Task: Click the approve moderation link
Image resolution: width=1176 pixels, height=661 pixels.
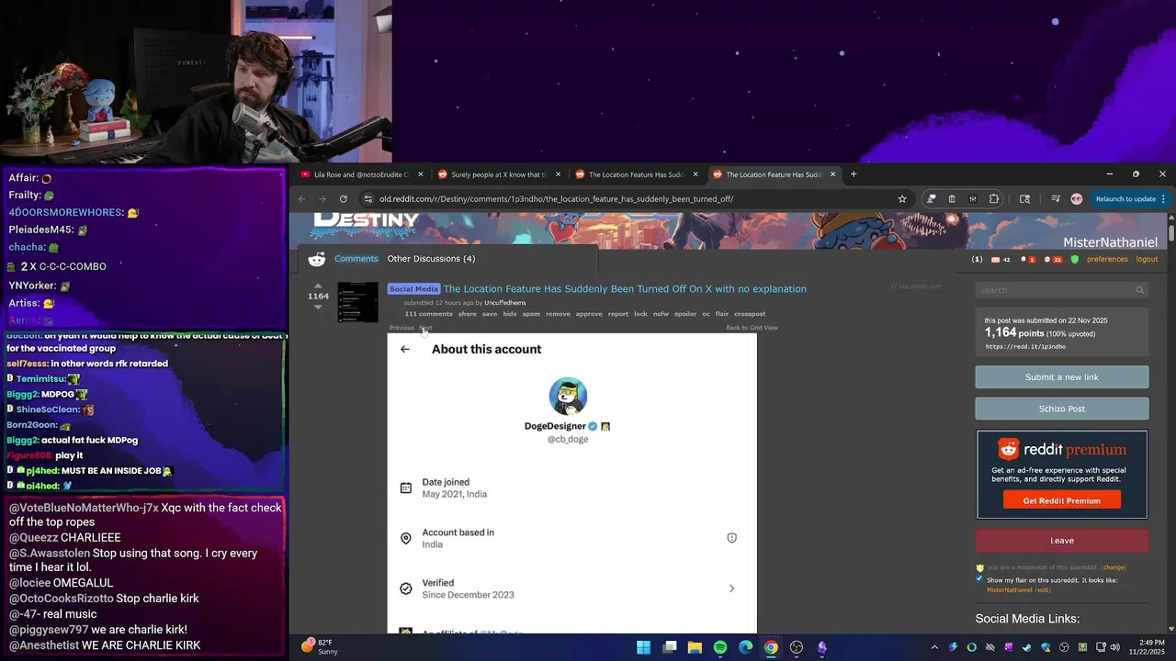Action: 589,314
